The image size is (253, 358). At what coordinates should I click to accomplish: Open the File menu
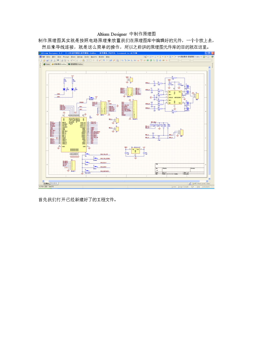(x=48, y=57)
